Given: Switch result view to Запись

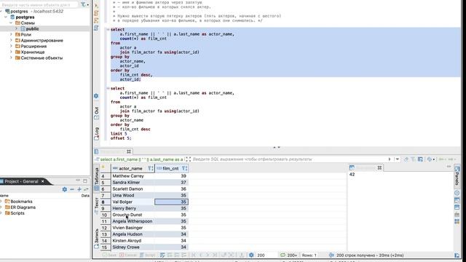Looking at the screenshot, I should point(97,239).
